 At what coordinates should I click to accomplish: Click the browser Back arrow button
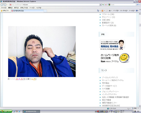tap(2, 5)
